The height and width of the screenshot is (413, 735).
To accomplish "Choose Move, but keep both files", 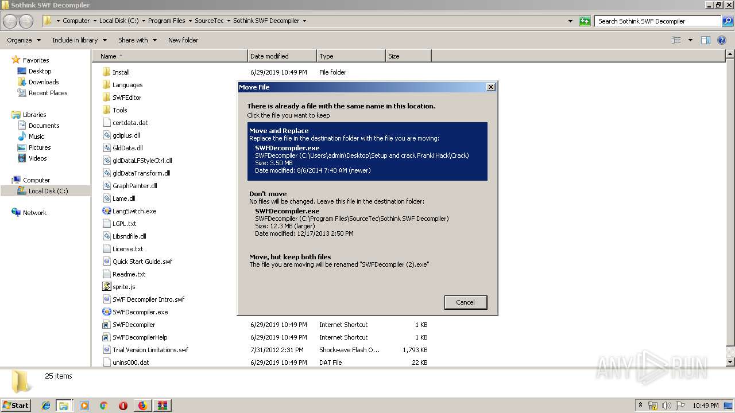I will click(367, 260).
